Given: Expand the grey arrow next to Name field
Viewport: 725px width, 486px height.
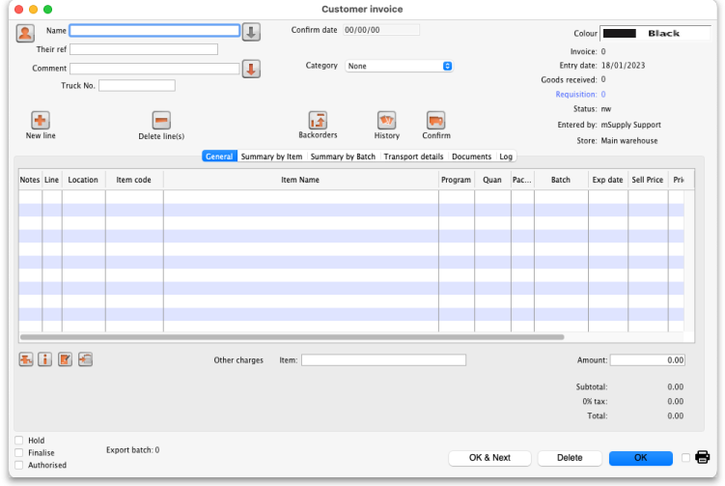Looking at the screenshot, I should pos(251,32).
